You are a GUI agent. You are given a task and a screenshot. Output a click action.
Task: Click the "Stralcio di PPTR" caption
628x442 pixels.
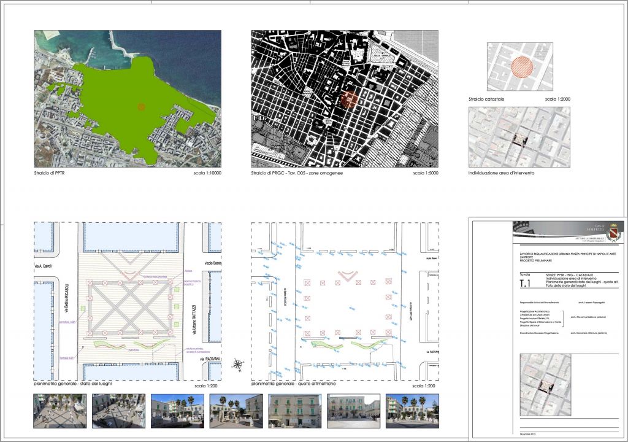tap(51, 174)
